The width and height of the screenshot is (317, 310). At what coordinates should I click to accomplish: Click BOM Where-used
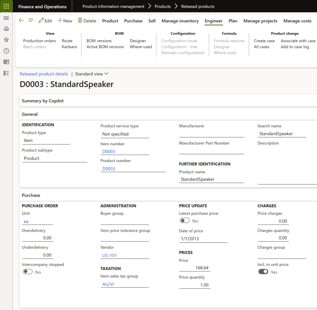point(141,47)
